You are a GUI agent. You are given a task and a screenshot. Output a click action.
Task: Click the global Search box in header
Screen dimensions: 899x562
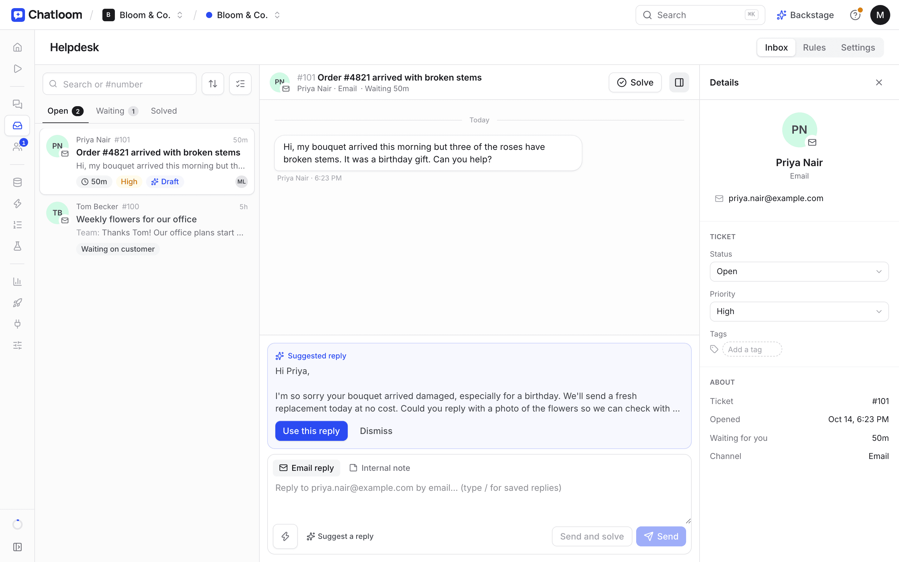click(x=700, y=15)
